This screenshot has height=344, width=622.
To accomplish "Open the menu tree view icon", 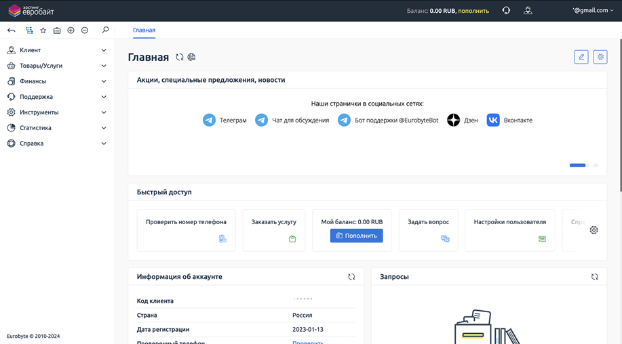I will 29,30.
